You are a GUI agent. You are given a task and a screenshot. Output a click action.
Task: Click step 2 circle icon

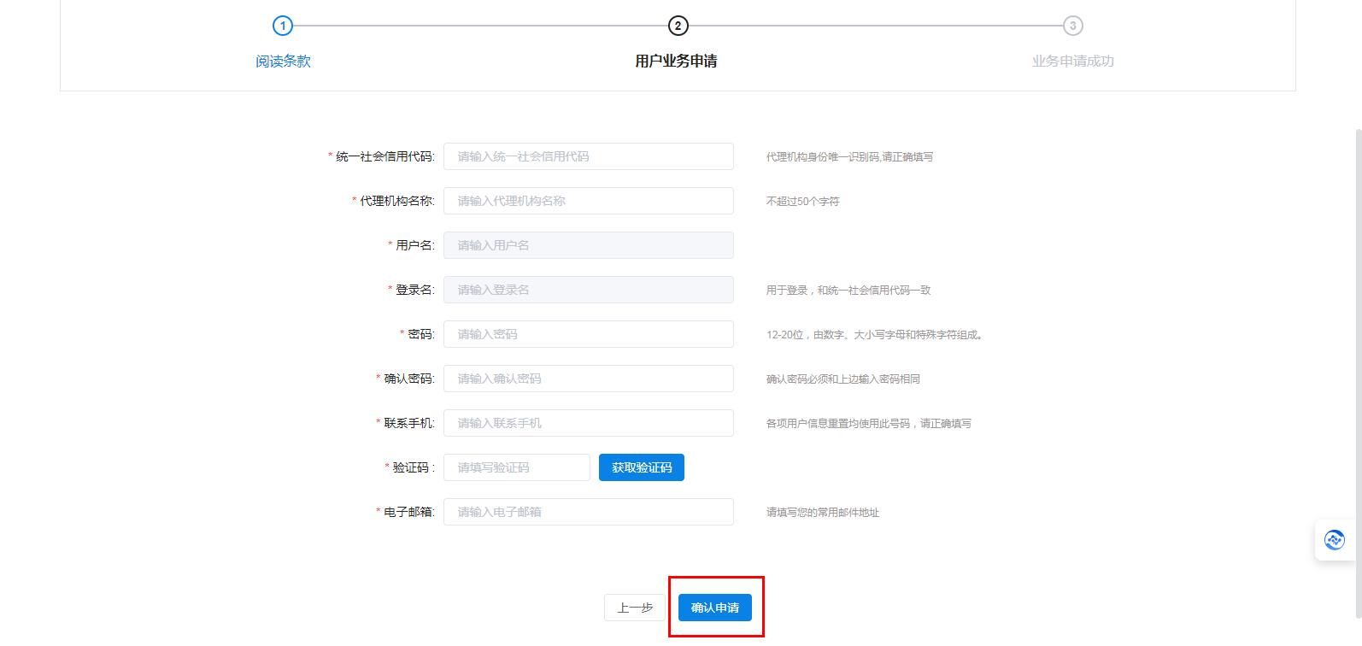click(x=678, y=26)
